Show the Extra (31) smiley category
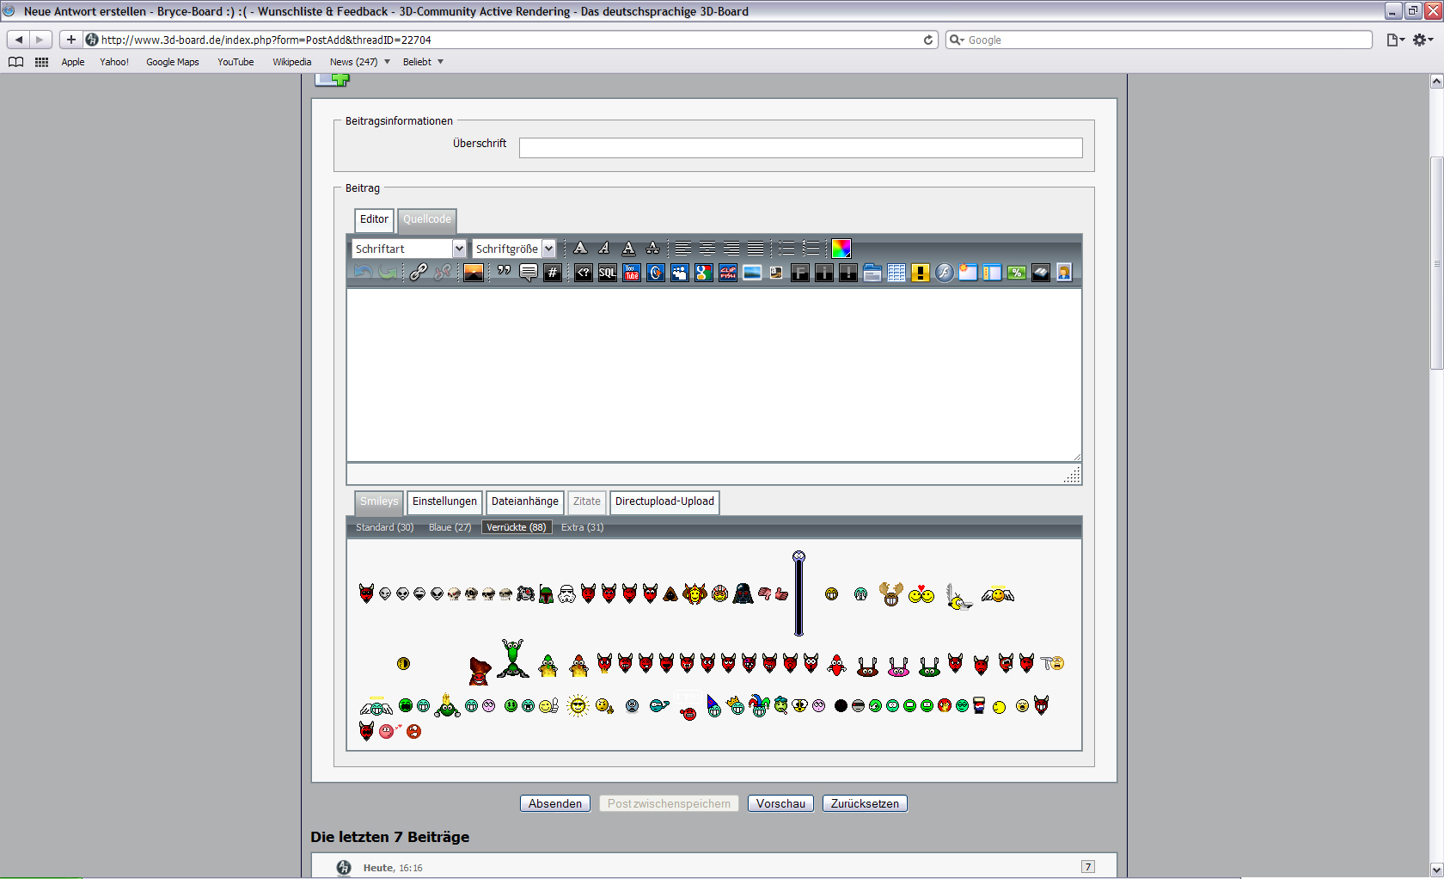Screen dimensions: 1444x879 click(583, 527)
